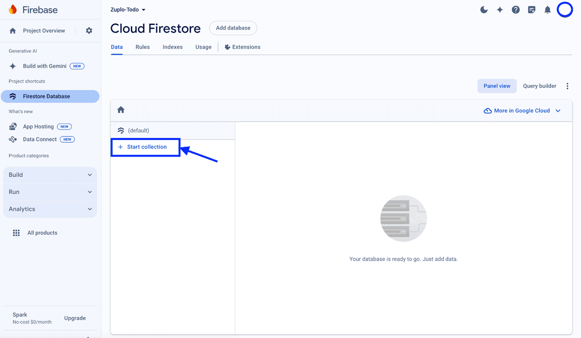Click the Add database button
Image resolution: width=581 pixels, height=338 pixels.
point(233,28)
